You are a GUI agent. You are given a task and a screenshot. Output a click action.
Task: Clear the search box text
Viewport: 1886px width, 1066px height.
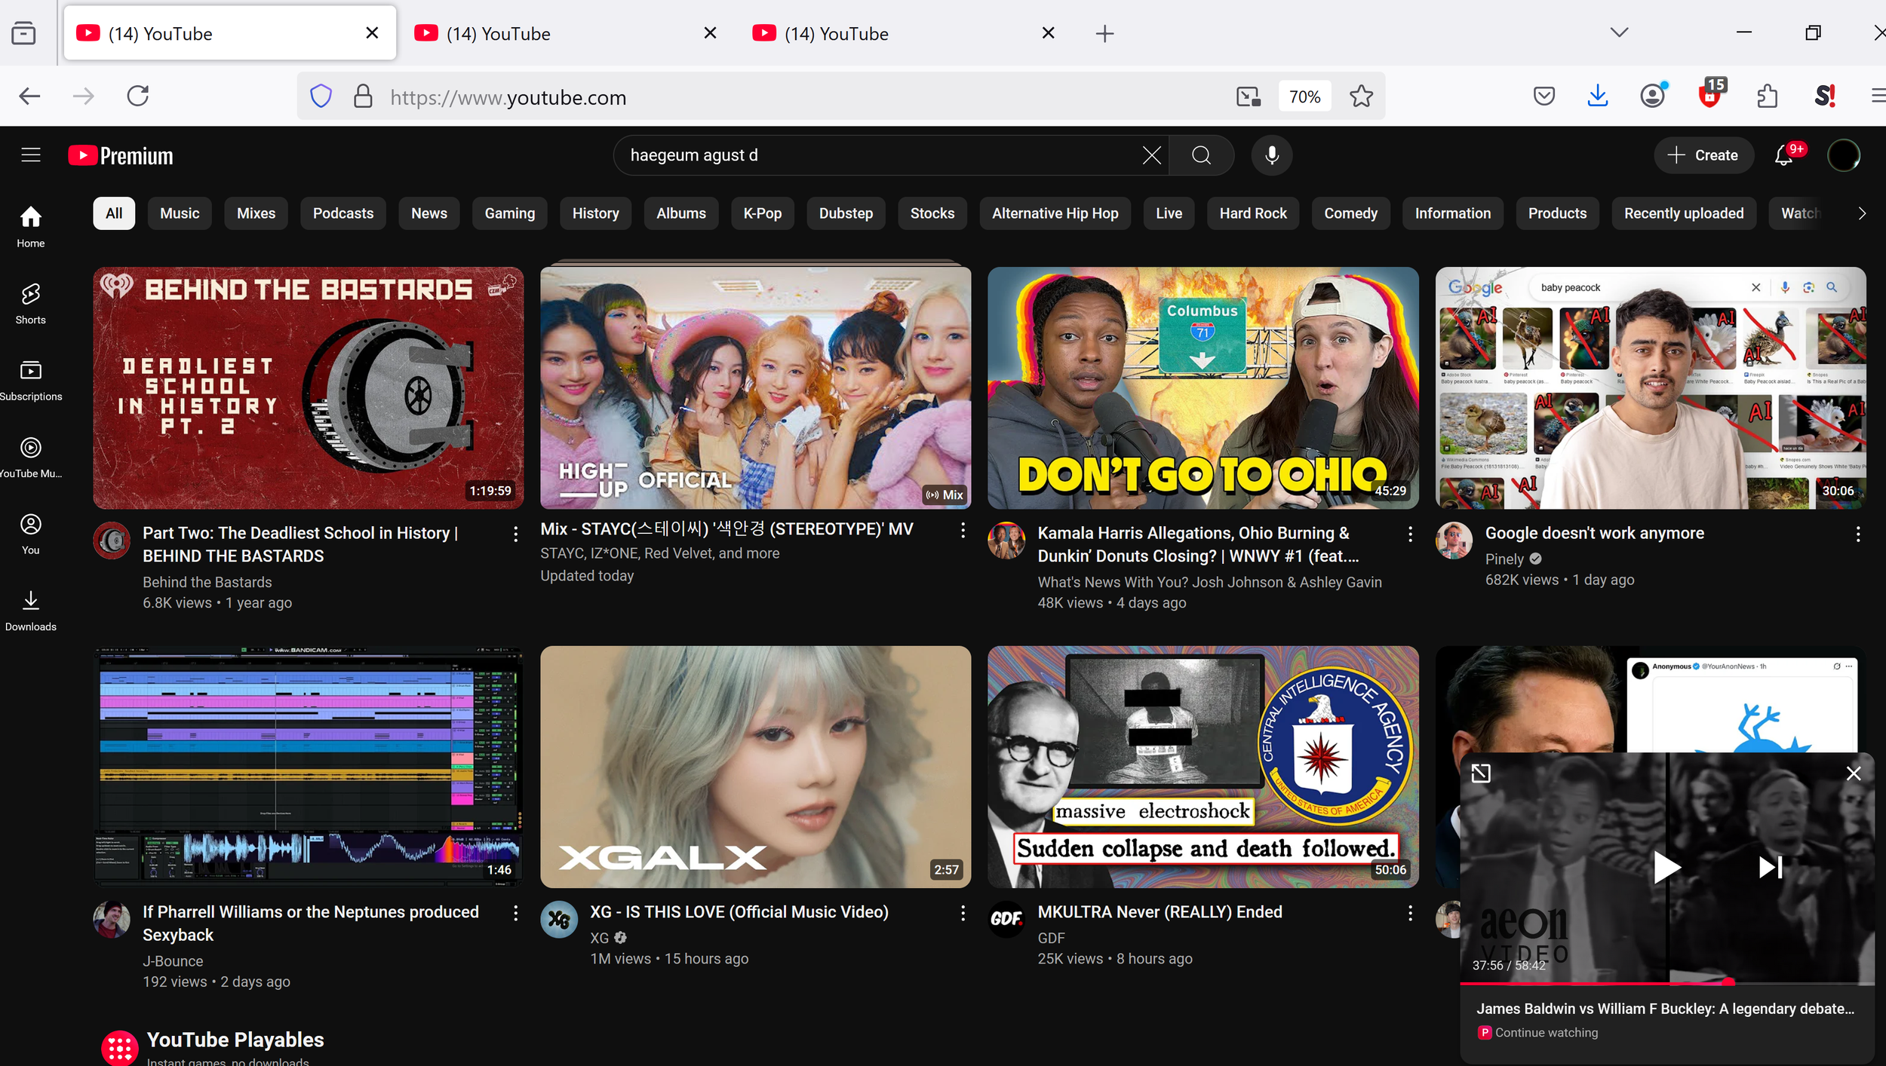click(1151, 155)
